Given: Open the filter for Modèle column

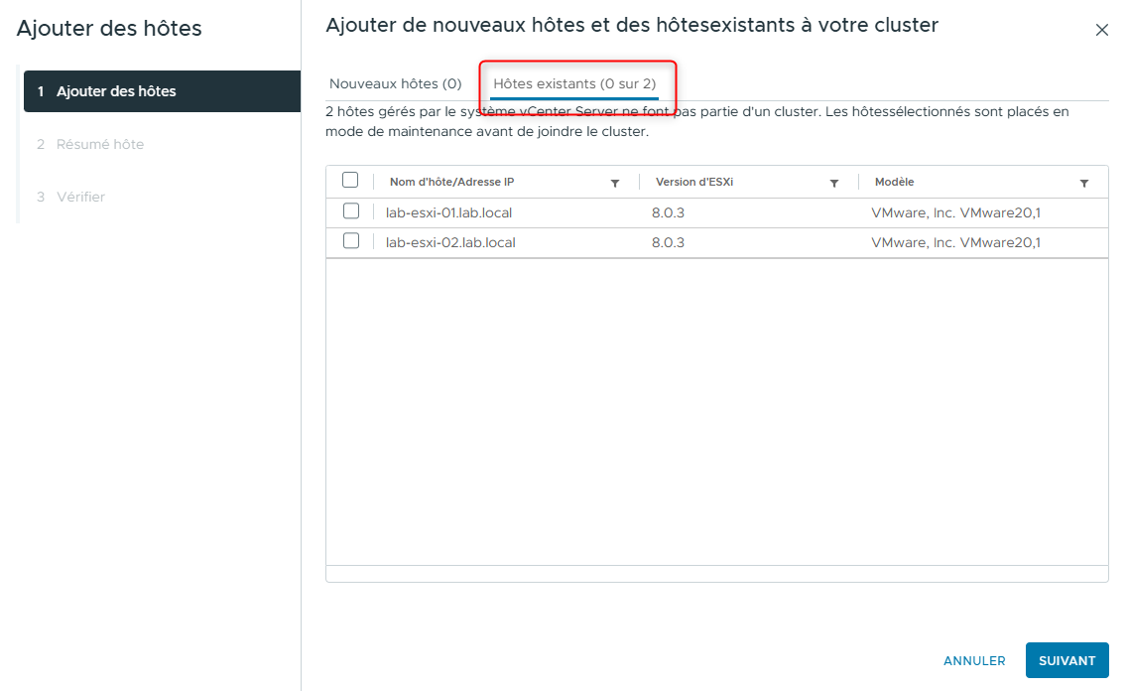Looking at the screenshot, I should point(1084,182).
